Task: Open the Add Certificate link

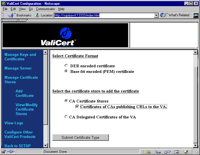Action: (25, 93)
